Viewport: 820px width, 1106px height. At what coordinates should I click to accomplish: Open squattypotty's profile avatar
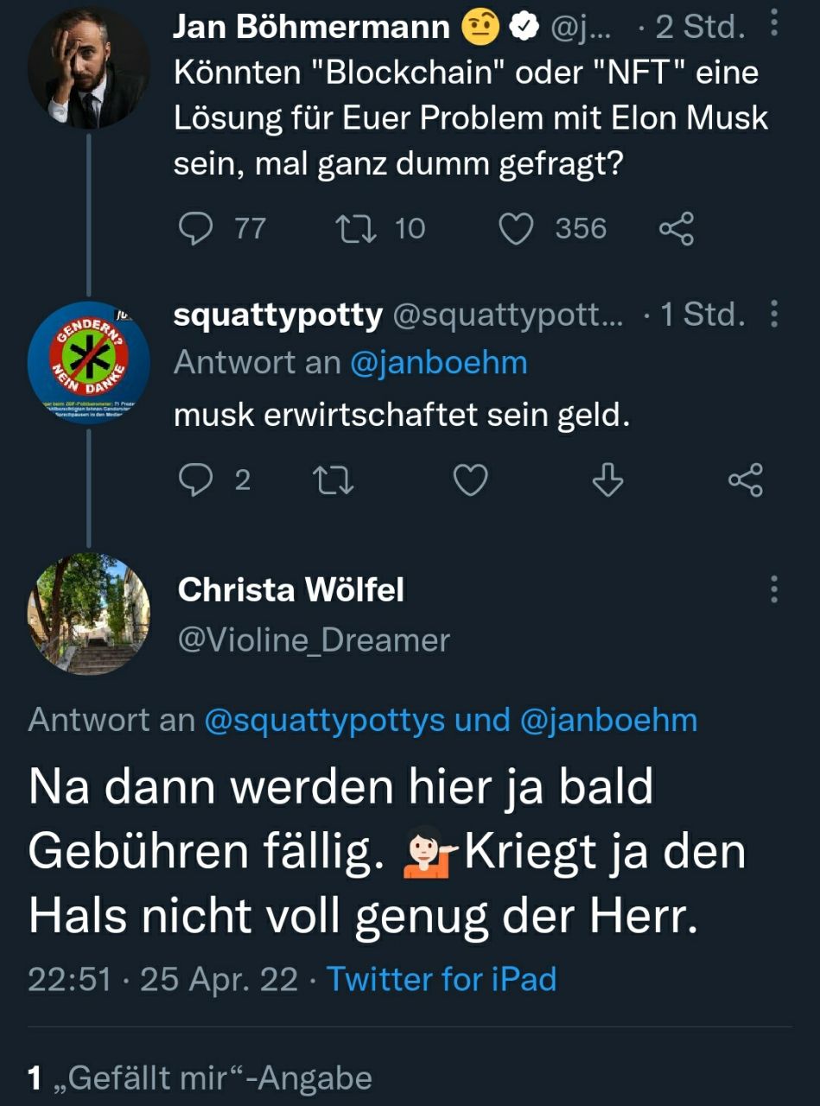coord(88,362)
